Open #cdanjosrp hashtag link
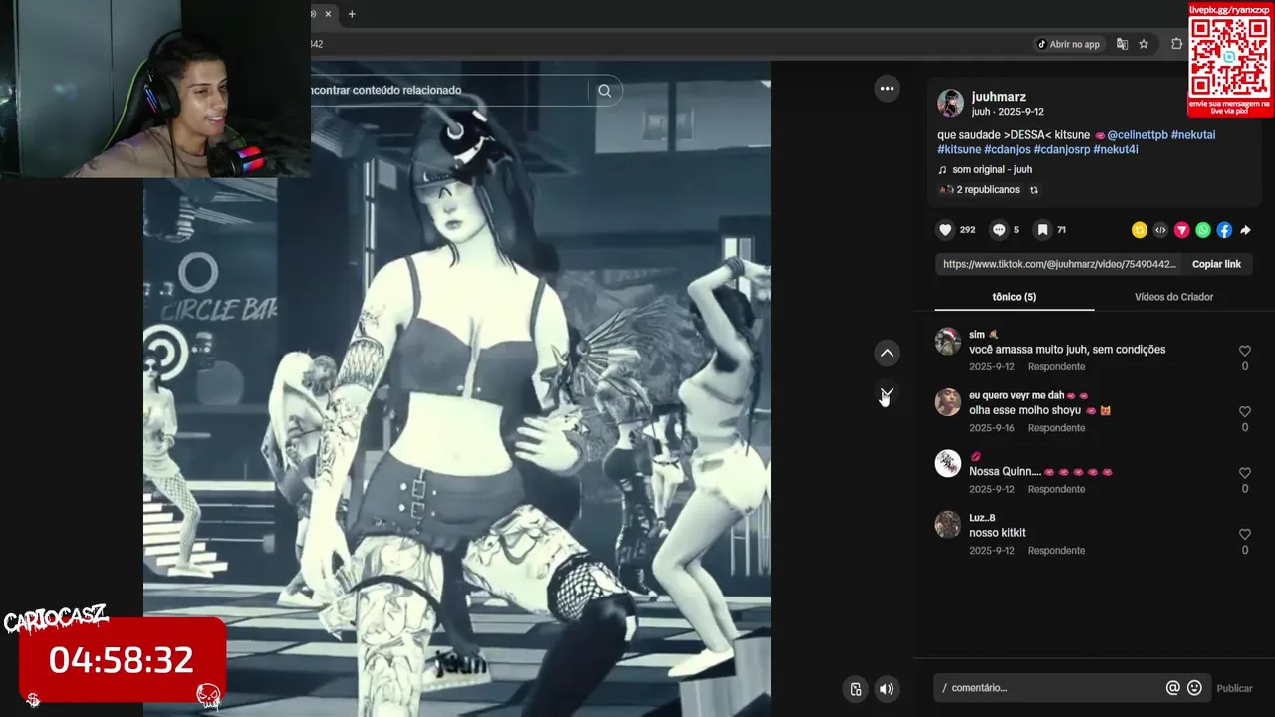This screenshot has width=1275, height=717. pos(1062,149)
